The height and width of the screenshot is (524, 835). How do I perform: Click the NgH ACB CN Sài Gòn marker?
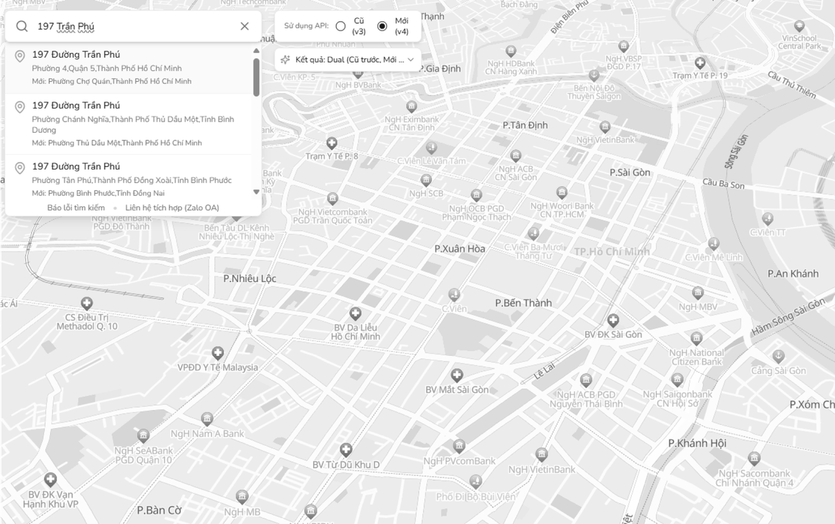(x=516, y=156)
